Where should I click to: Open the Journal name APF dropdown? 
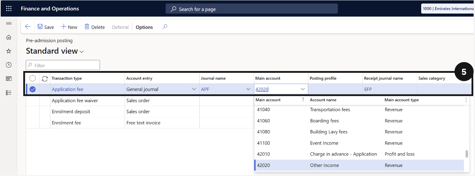coord(248,89)
